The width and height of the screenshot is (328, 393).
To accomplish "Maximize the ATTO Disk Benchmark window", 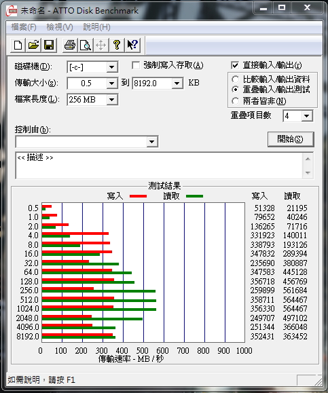I will [282, 8].
